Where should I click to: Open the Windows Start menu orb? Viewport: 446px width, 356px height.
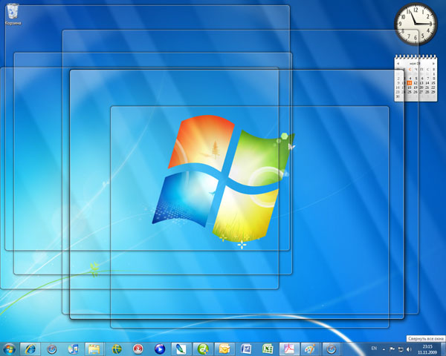click(9, 349)
